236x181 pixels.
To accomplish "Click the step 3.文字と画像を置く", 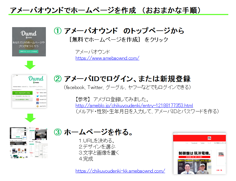I will (99, 153).
